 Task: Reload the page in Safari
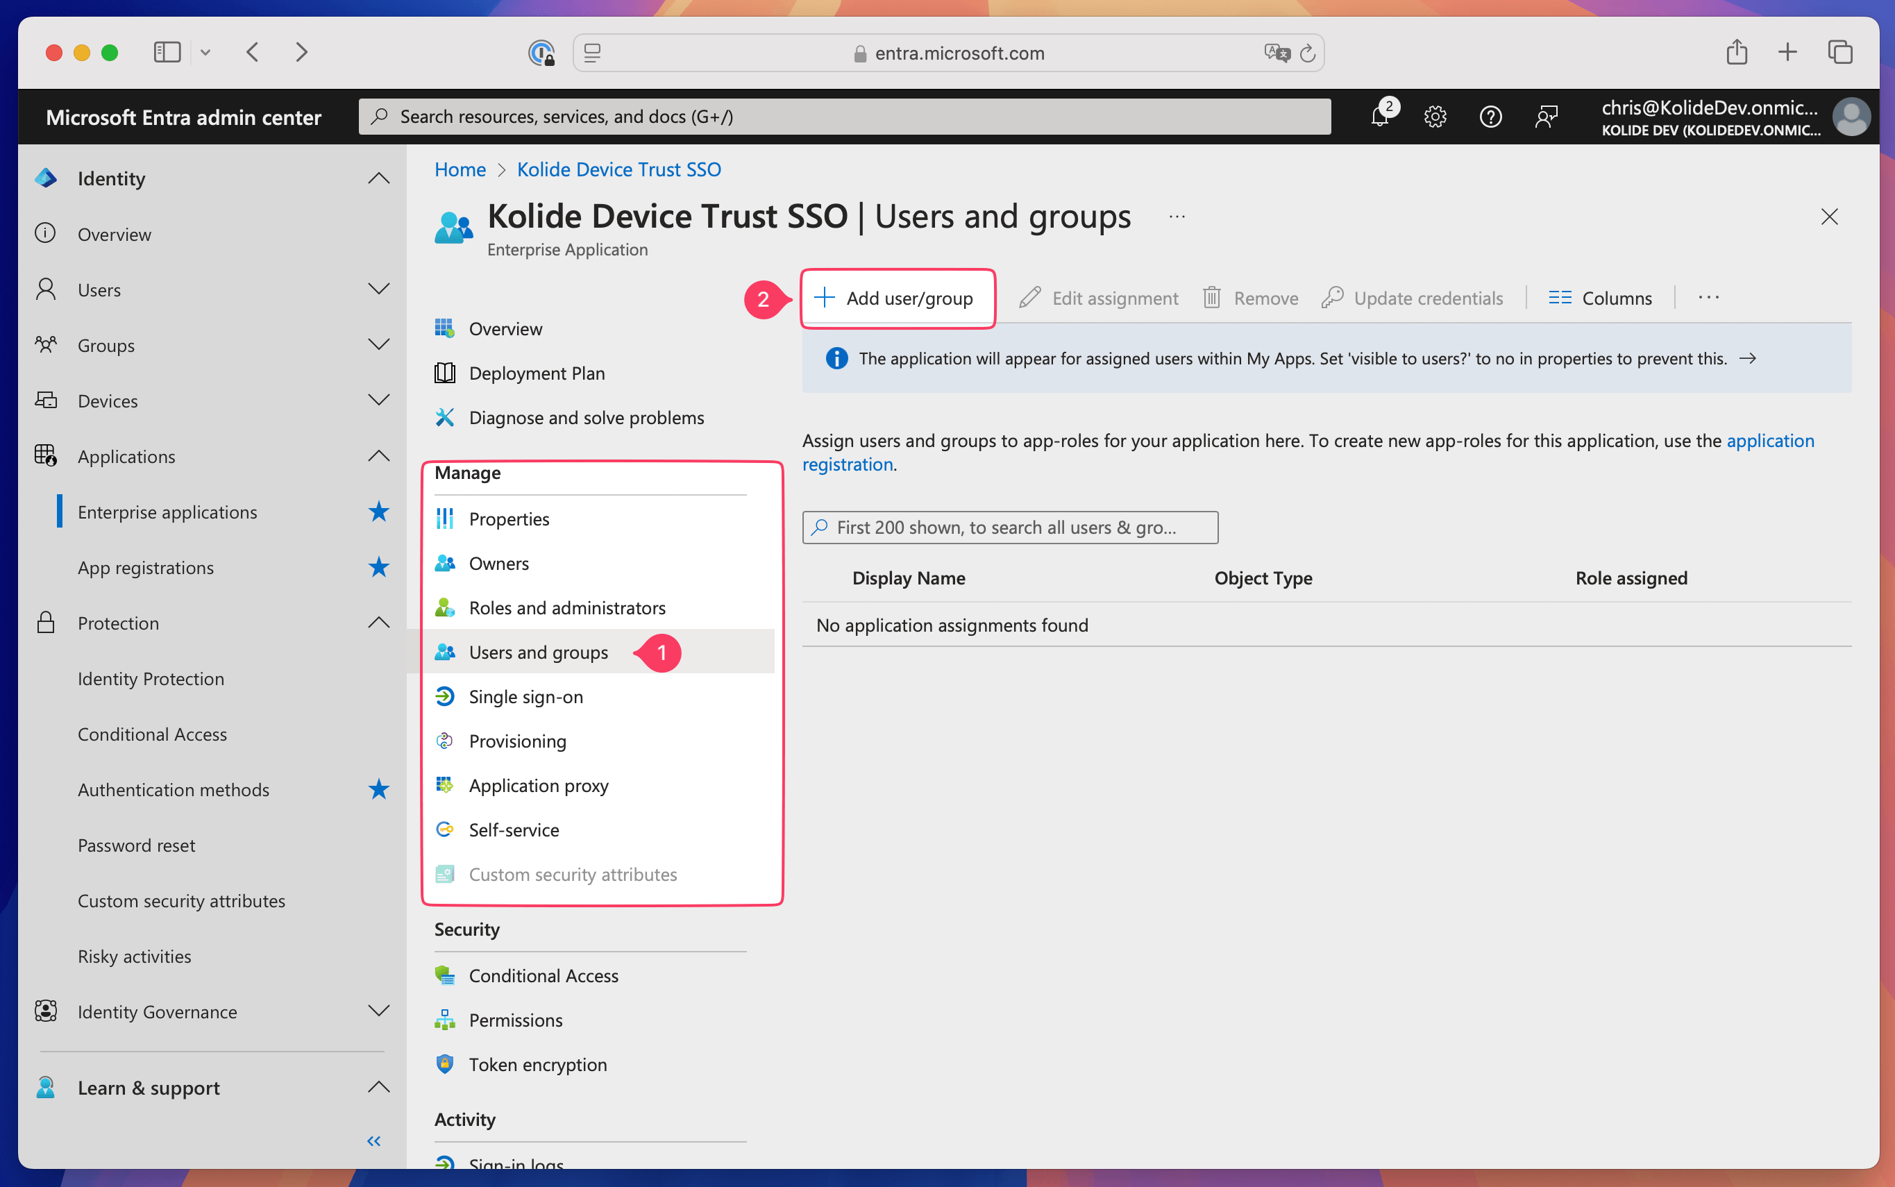1308,53
